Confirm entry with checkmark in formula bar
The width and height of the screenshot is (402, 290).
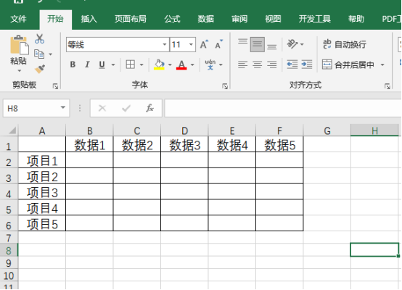click(x=126, y=108)
